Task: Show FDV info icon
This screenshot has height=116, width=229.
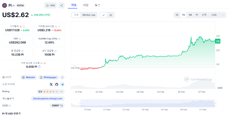Action: tap(20, 39)
